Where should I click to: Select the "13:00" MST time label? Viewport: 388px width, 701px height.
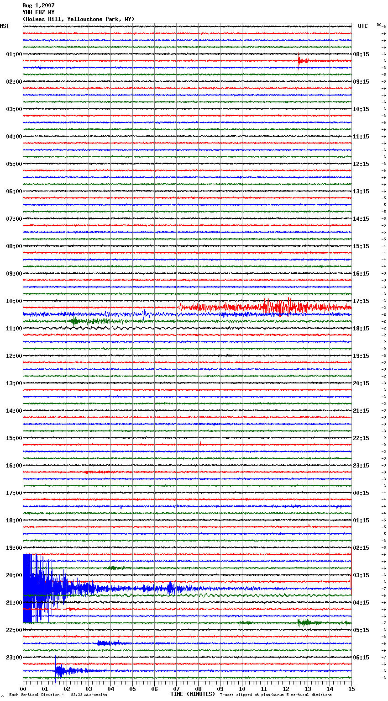(x=14, y=383)
